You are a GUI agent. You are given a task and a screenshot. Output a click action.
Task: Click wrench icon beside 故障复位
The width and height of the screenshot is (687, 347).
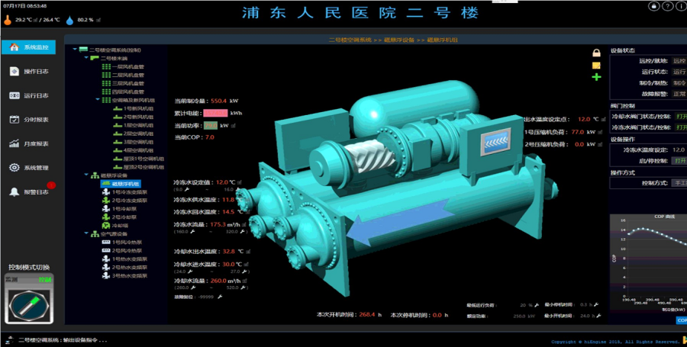(220, 297)
